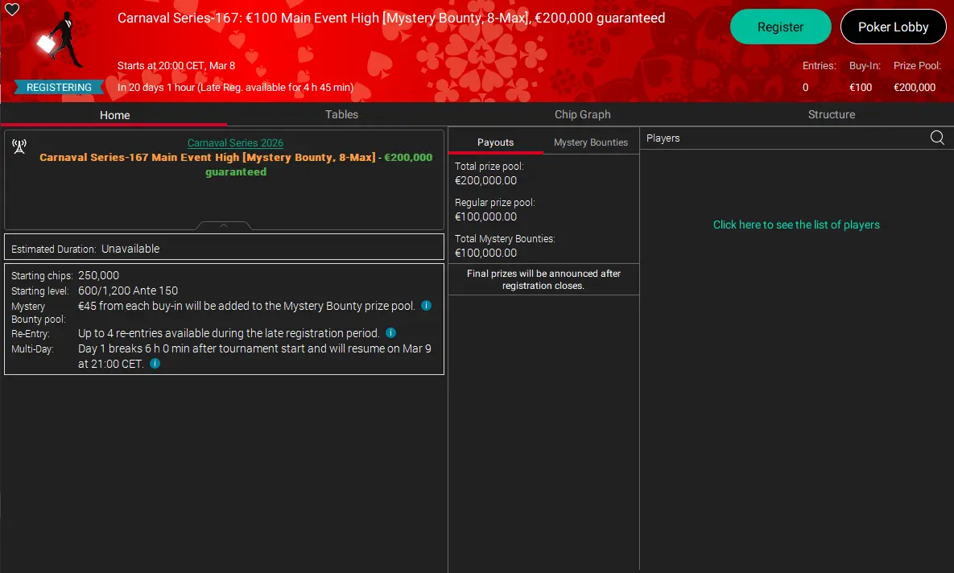Viewport: 954px width, 573px height.
Task: Click the REGISTERING status ribbon
Action: point(59,87)
